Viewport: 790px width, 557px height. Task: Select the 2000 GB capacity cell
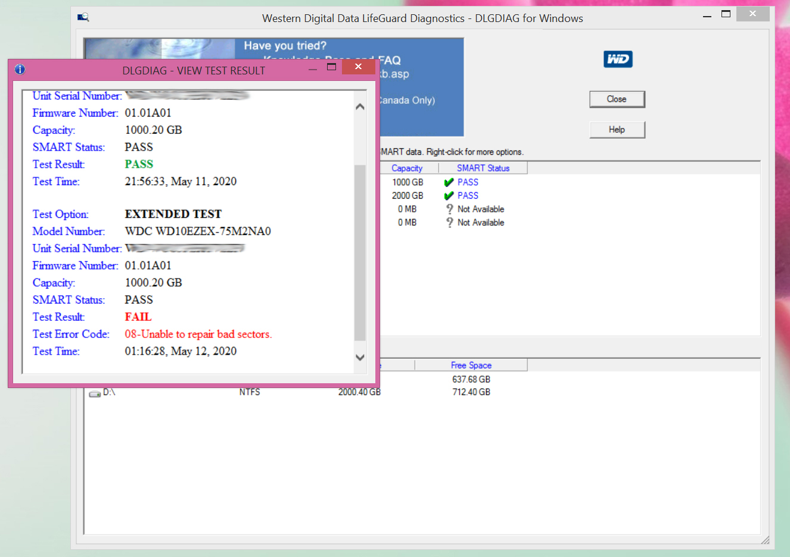click(x=408, y=195)
